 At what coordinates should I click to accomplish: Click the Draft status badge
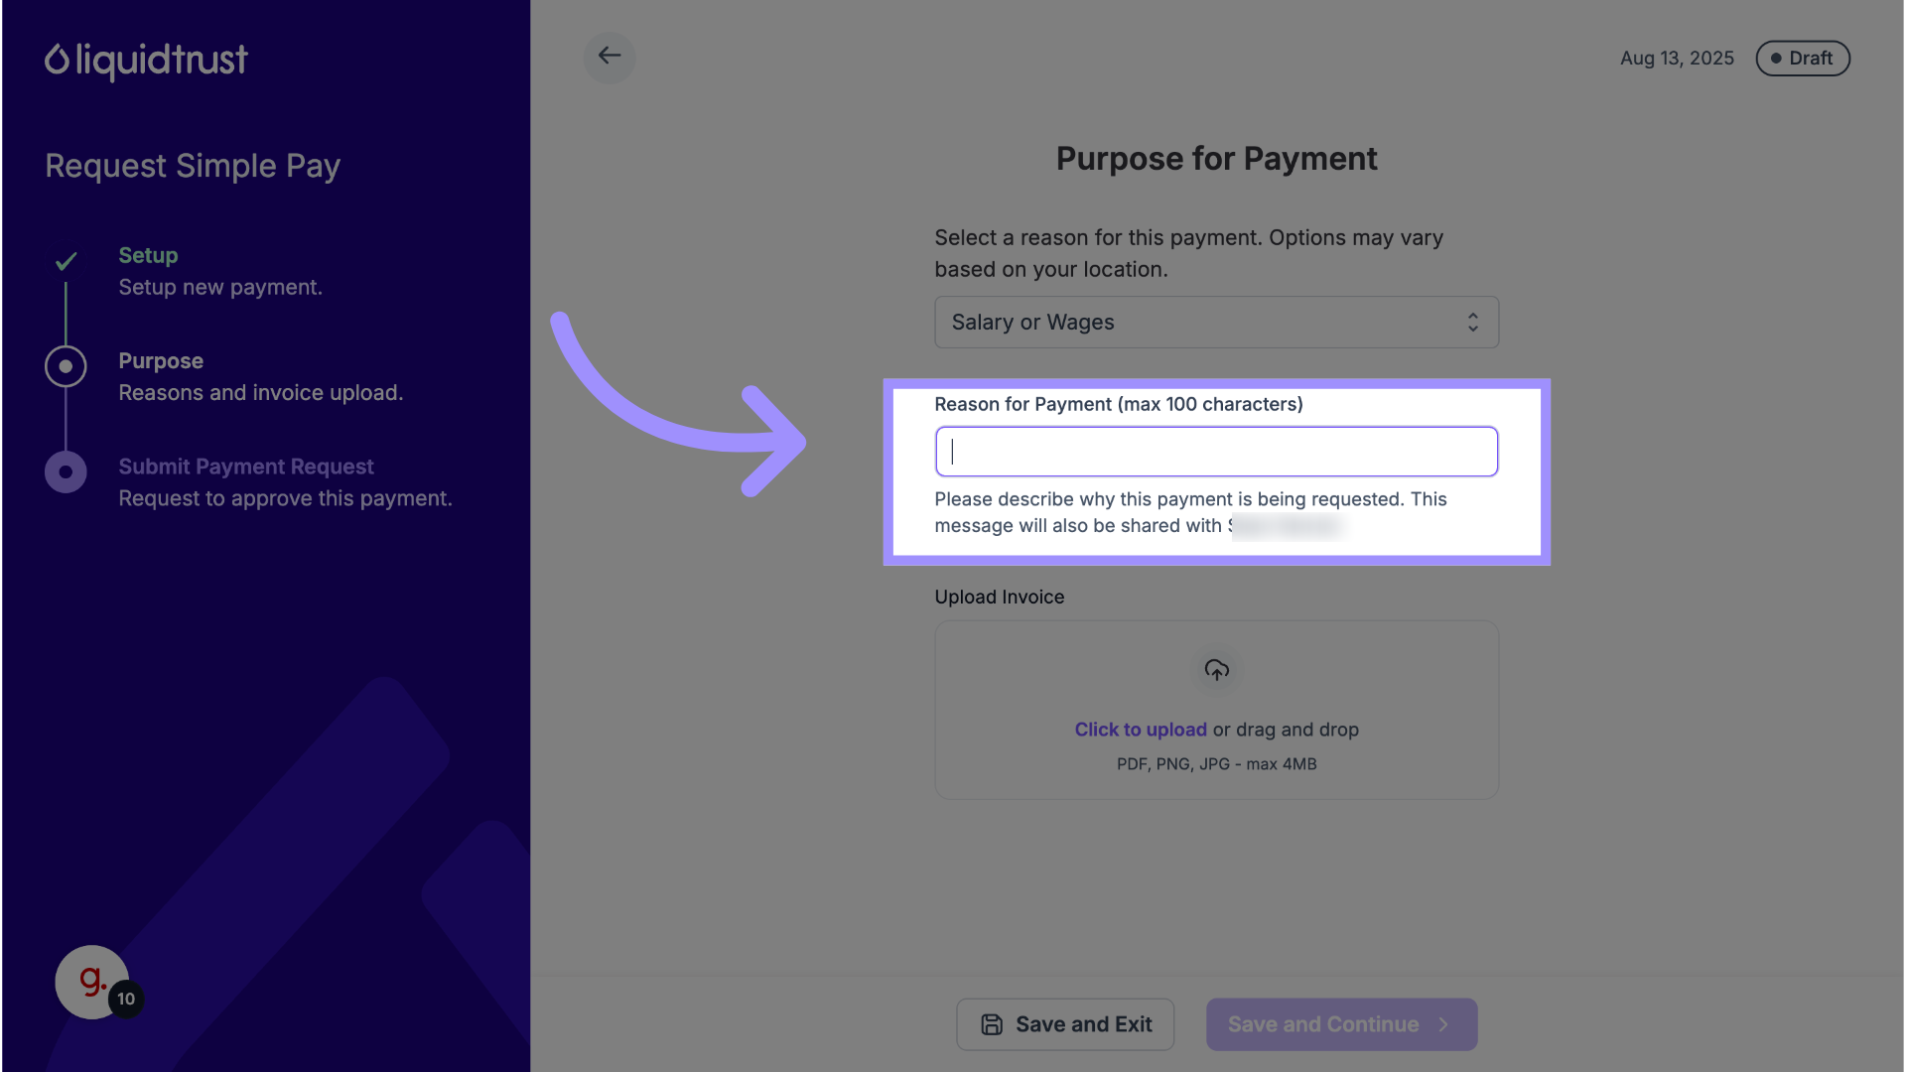[x=1802, y=59]
